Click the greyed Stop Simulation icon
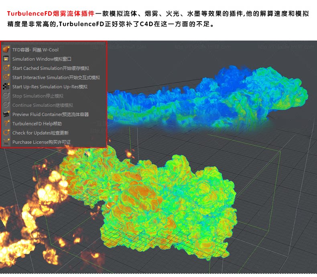 coord(6,96)
